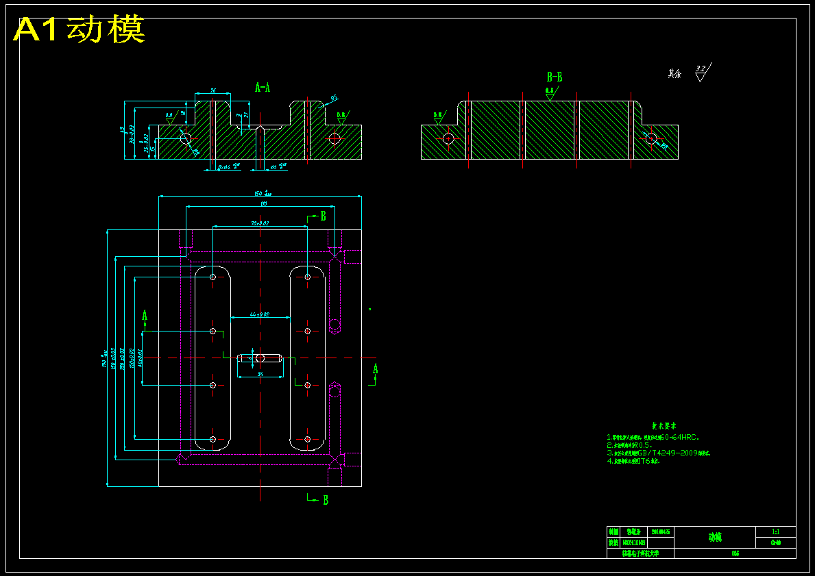815x576 pixels.
Task: Click the '38-0.03' vertical dimension in section A-A
Action: [x=132, y=134]
